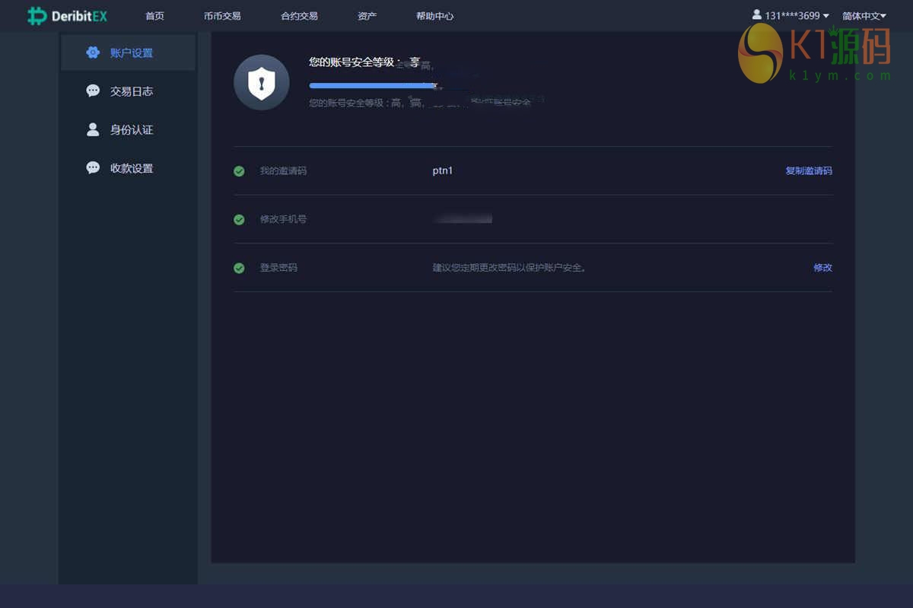This screenshot has width=913, height=608.
Task: Select invite code text ptn1
Action: point(443,171)
